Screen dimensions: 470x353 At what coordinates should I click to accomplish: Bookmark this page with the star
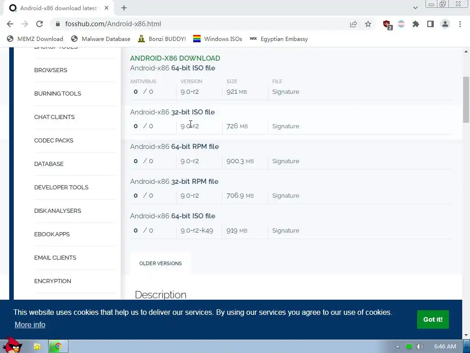point(368,24)
